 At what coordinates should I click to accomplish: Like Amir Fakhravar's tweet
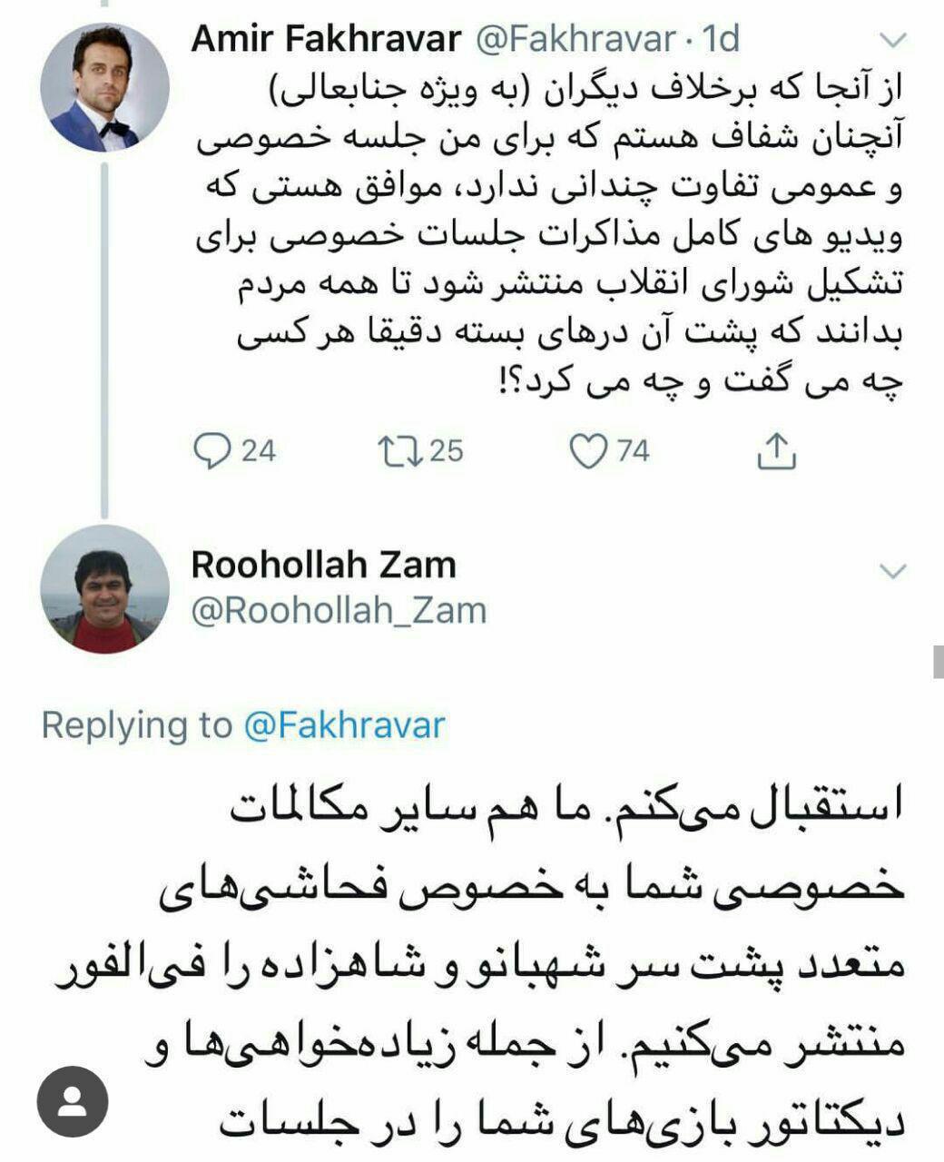tap(588, 451)
